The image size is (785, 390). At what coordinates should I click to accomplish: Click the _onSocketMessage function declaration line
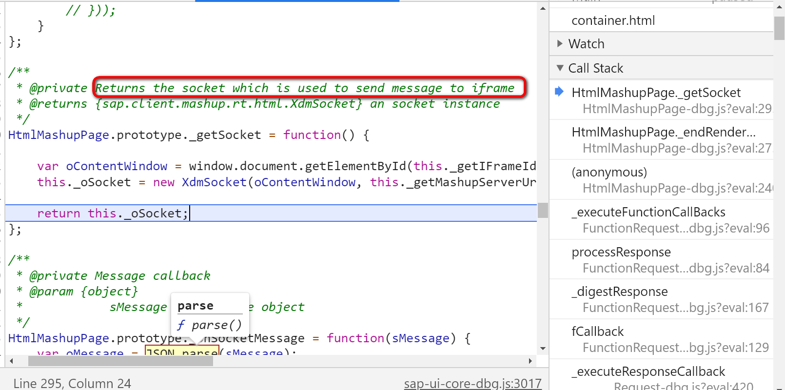(x=239, y=338)
